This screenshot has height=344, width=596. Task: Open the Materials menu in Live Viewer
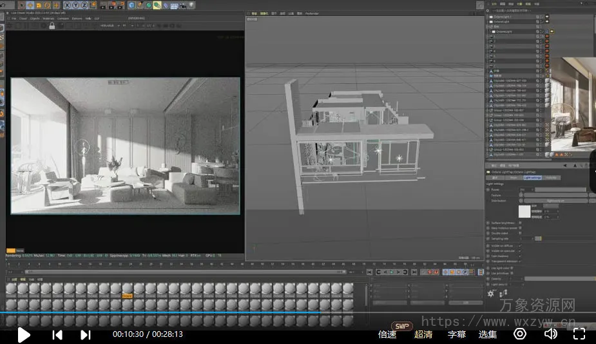tap(48, 18)
